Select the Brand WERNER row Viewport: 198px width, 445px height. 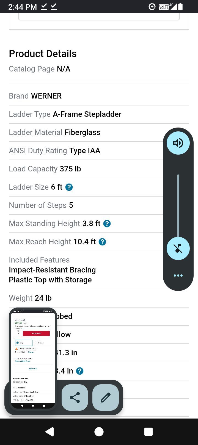click(x=99, y=96)
